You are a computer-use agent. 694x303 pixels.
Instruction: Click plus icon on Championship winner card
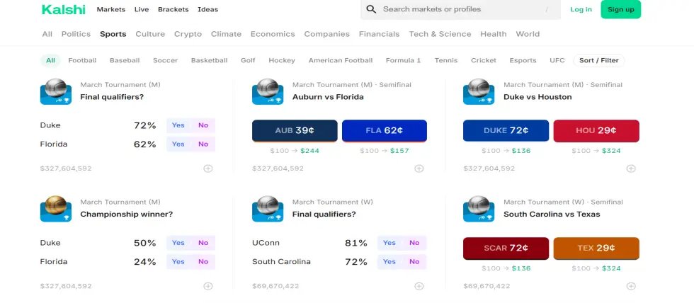pyautogui.click(x=208, y=286)
